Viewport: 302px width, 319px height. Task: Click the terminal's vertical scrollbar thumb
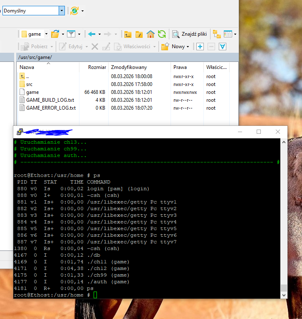pyautogui.click(x=284, y=288)
